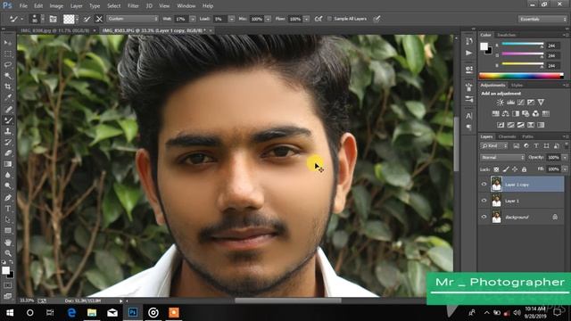Switch to the Channels tab
This screenshot has height=321, width=571.
507,136
